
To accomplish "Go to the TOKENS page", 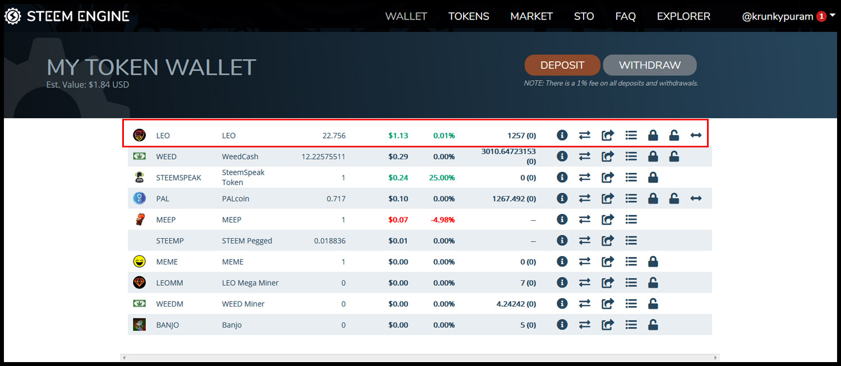I will point(468,16).
